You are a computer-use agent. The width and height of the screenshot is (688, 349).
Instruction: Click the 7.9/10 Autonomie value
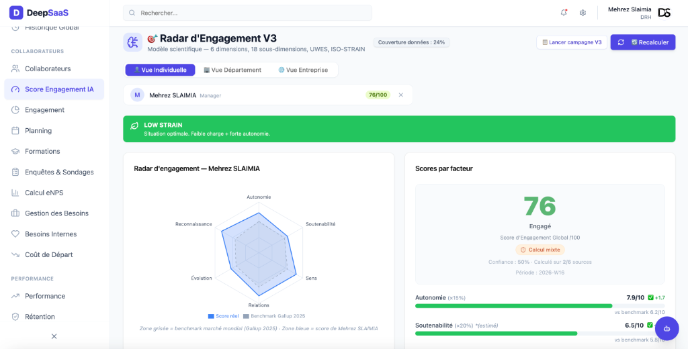636,298
